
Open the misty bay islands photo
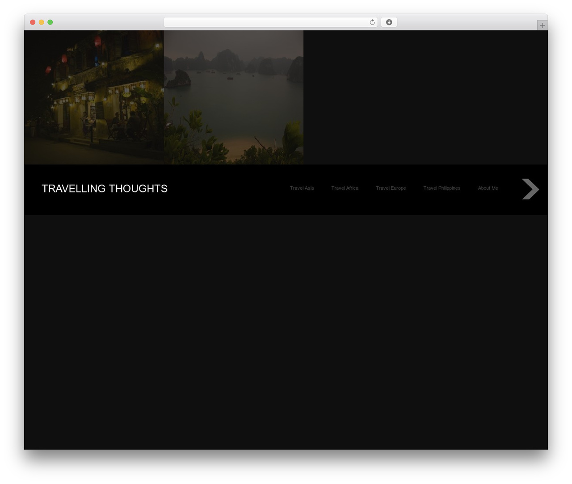tap(234, 97)
